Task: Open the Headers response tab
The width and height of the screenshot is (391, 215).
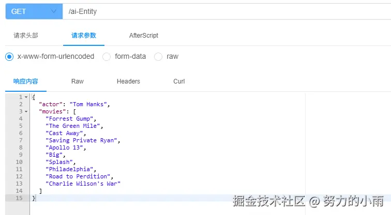Action: (x=128, y=81)
